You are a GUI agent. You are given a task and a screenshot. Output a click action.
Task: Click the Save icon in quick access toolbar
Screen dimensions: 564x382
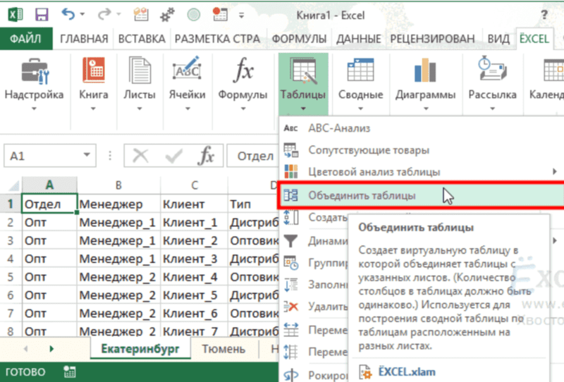(x=41, y=14)
